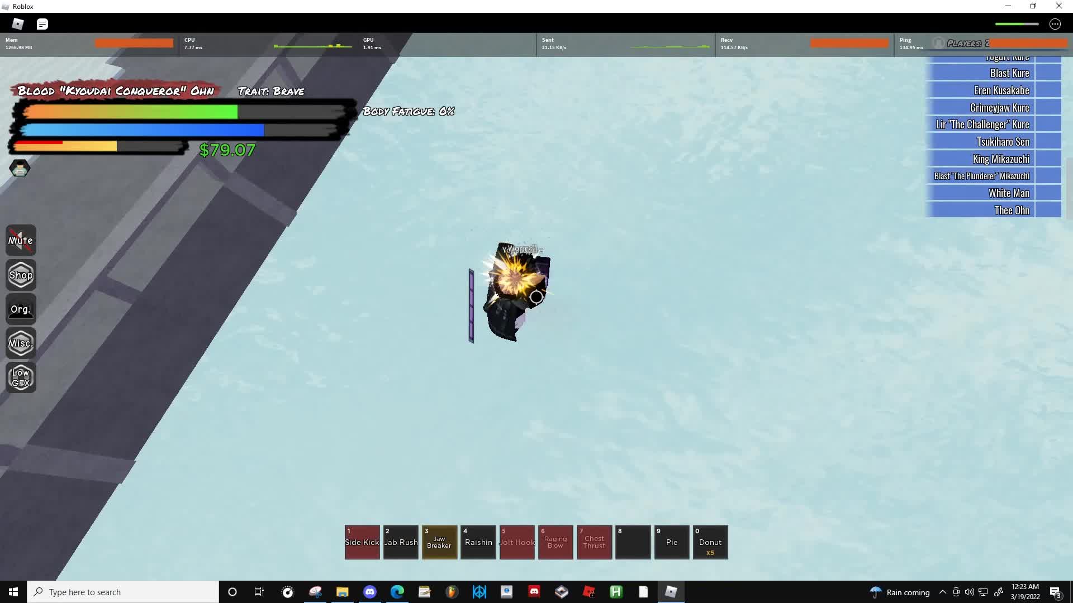Viewport: 1073px width, 603px height.
Task: Select Side Kick in hotbar slot 1
Action: [362, 542]
